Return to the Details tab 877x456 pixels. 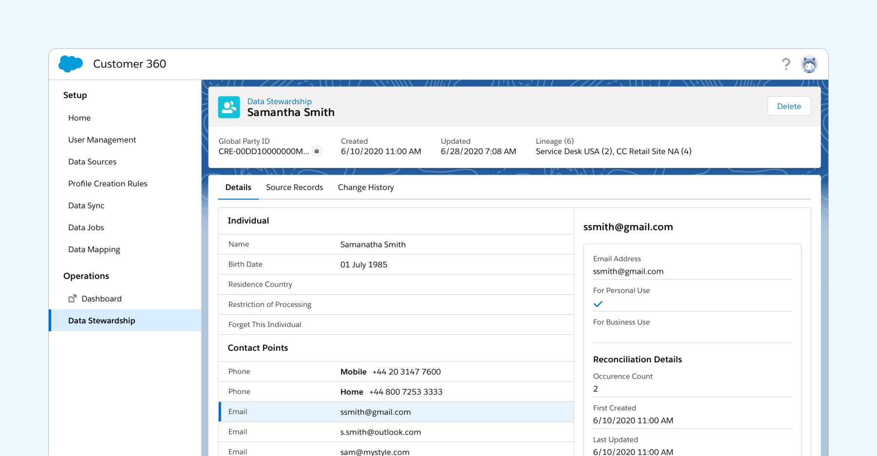coord(238,187)
